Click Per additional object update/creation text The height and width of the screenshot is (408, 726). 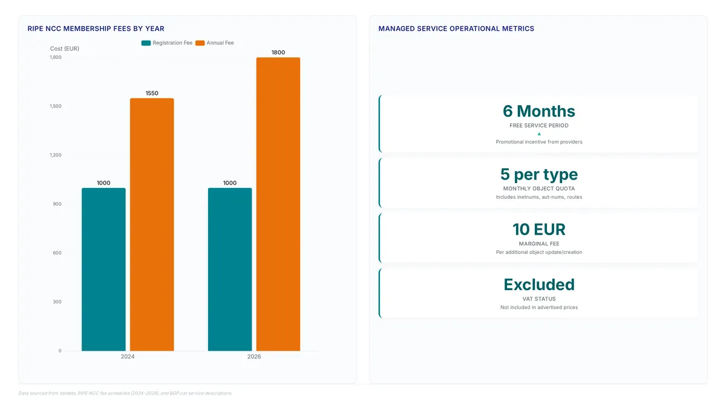point(539,252)
